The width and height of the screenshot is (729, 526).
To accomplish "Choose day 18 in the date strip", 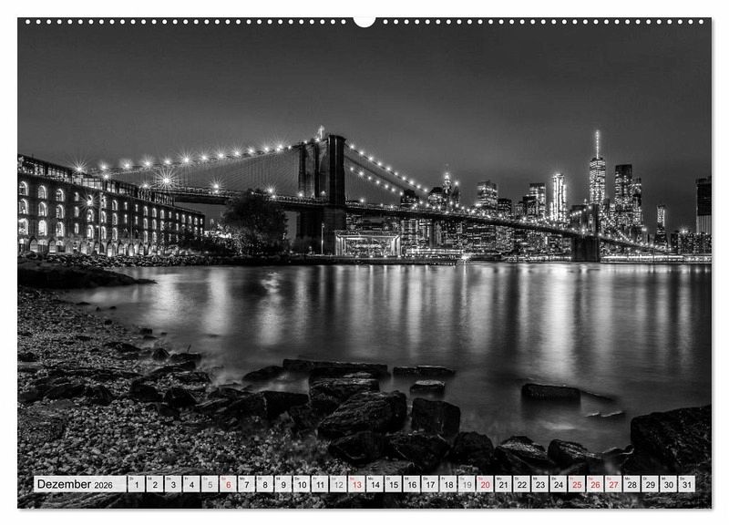I will (448, 484).
